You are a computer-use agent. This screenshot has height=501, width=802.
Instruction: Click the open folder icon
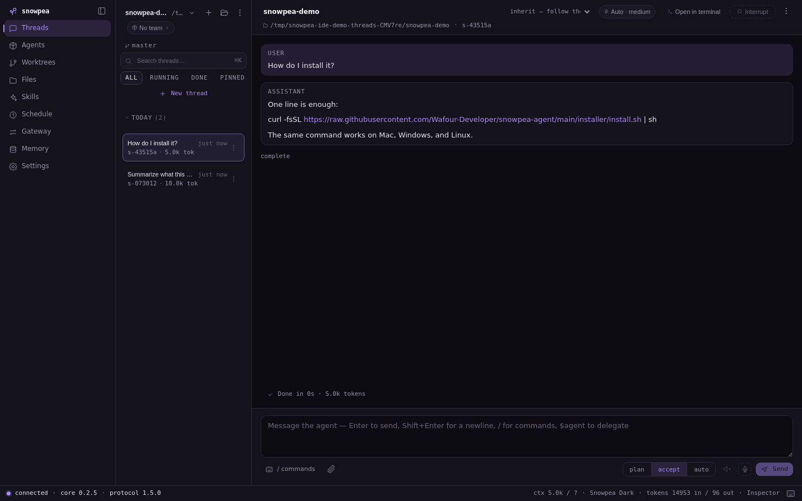pos(224,13)
